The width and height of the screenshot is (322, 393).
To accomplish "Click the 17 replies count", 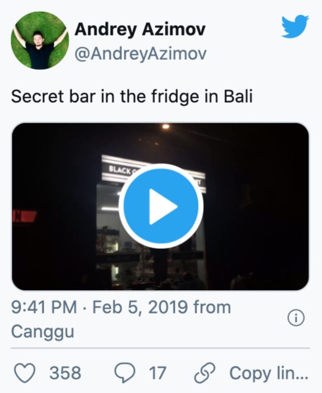I will 158,373.
